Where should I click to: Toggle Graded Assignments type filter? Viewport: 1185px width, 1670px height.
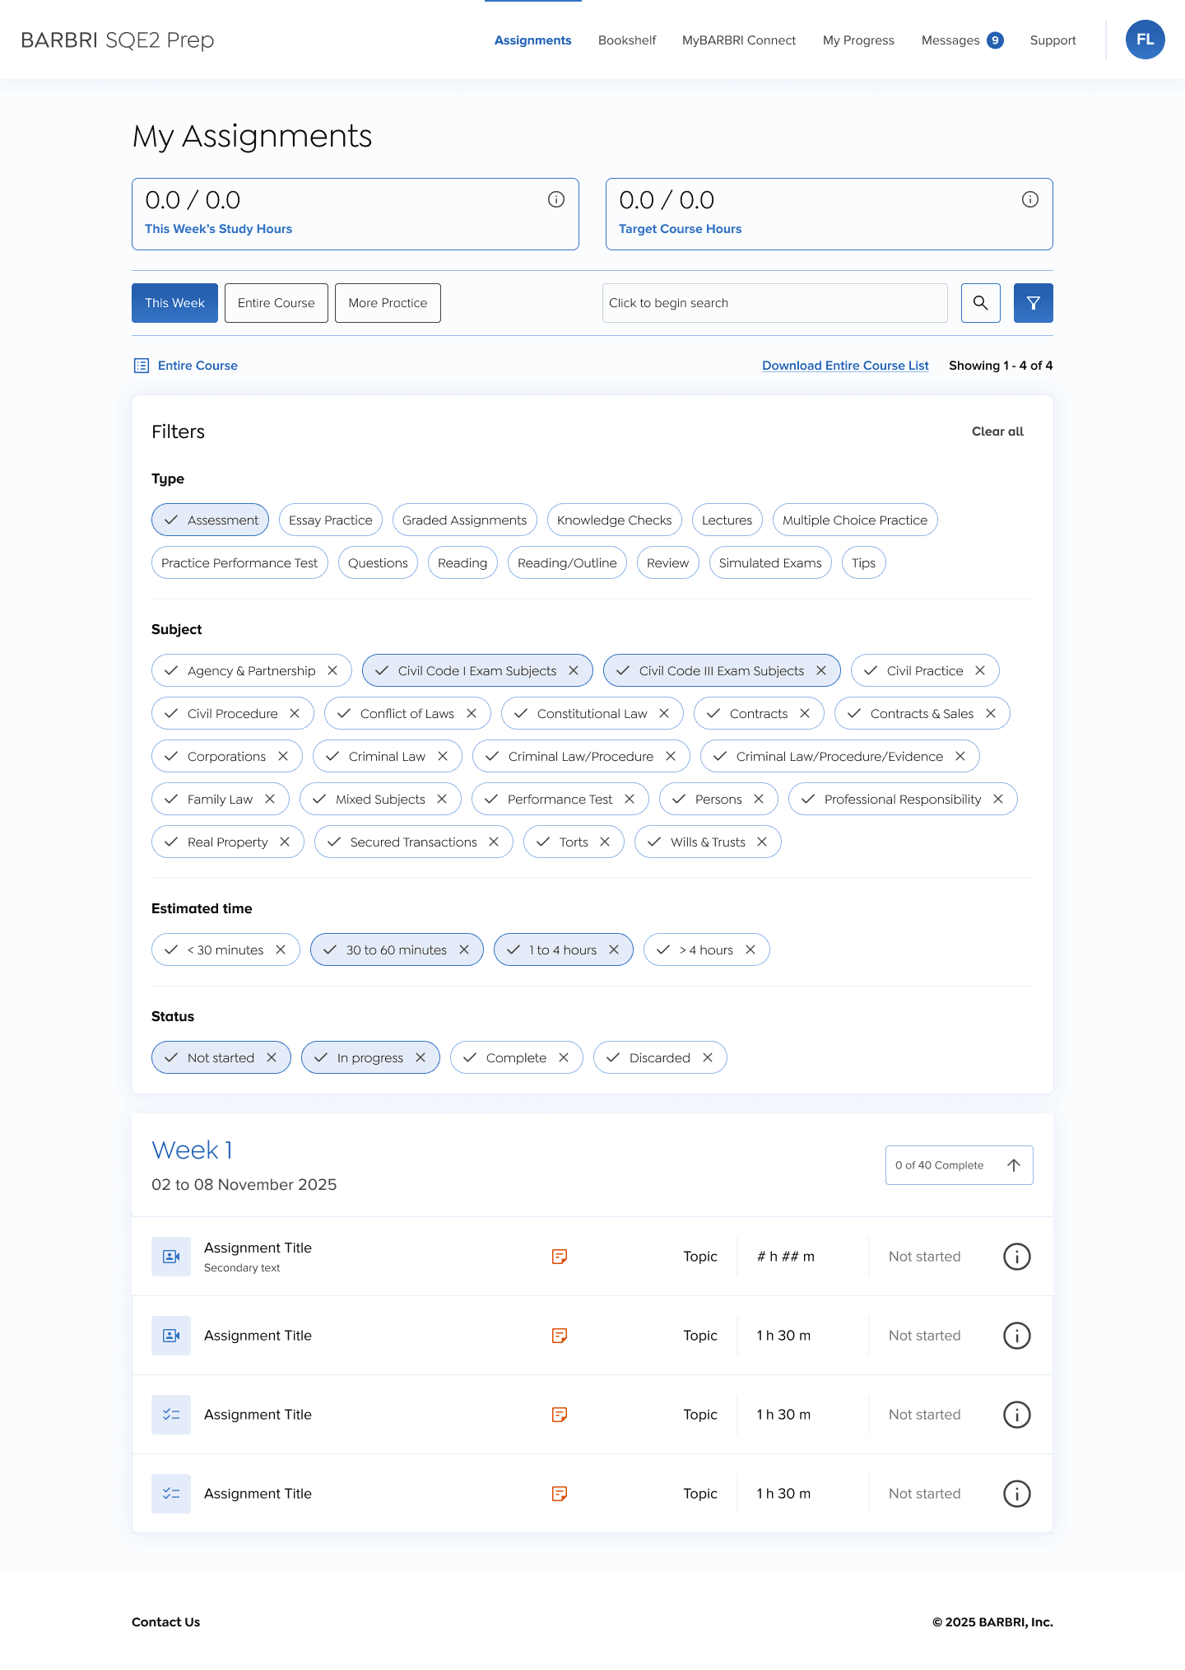[x=465, y=520]
